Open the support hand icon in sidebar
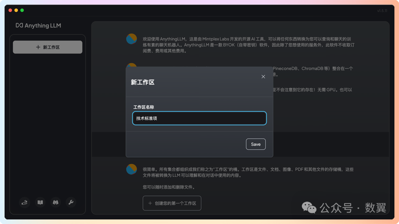 coord(25,202)
